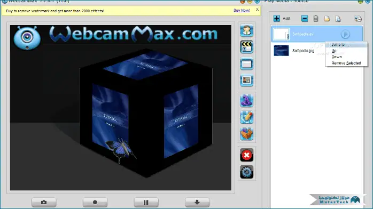Select the Softpedia.jpg thumbnail
The height and width of the screenshot is (209, 373).
click(281, 51)
